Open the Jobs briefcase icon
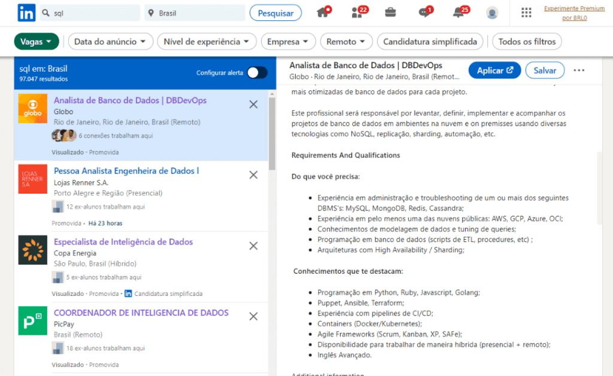This screenshot has width=613, height=376. tap(390, 13)
